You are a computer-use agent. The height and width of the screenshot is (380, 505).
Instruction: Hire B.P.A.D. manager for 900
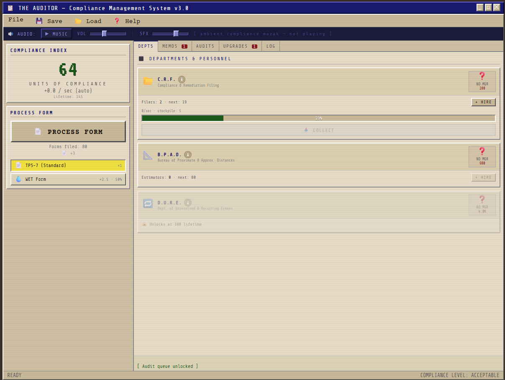482,157
